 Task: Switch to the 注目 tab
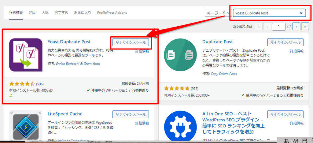[32, 13]
